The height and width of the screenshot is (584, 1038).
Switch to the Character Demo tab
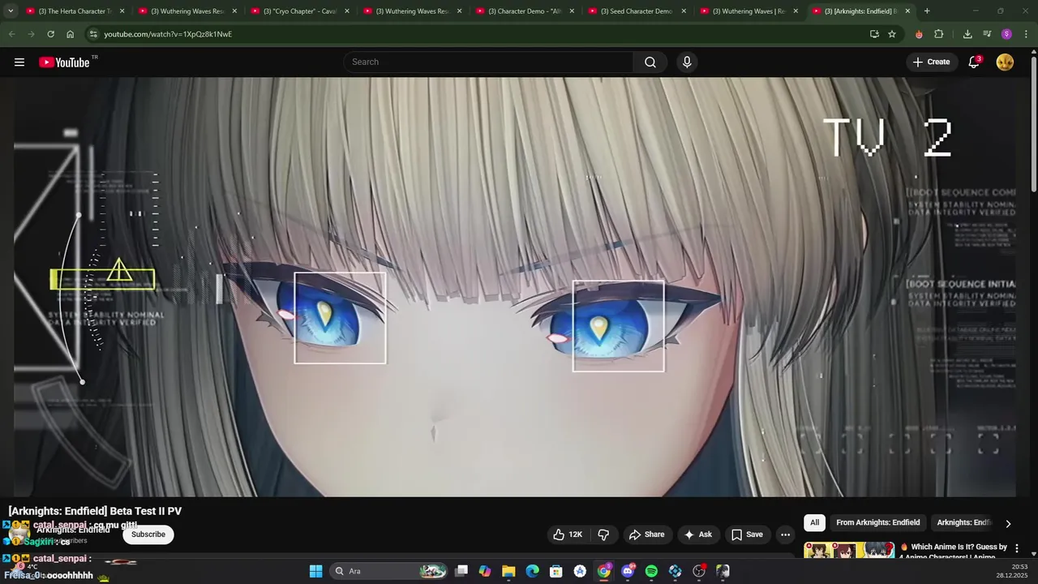tap(525, 11)
